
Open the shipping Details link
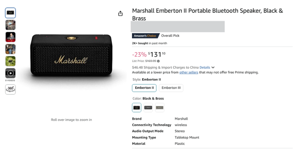pyautogui.click(x=205, y=68)
